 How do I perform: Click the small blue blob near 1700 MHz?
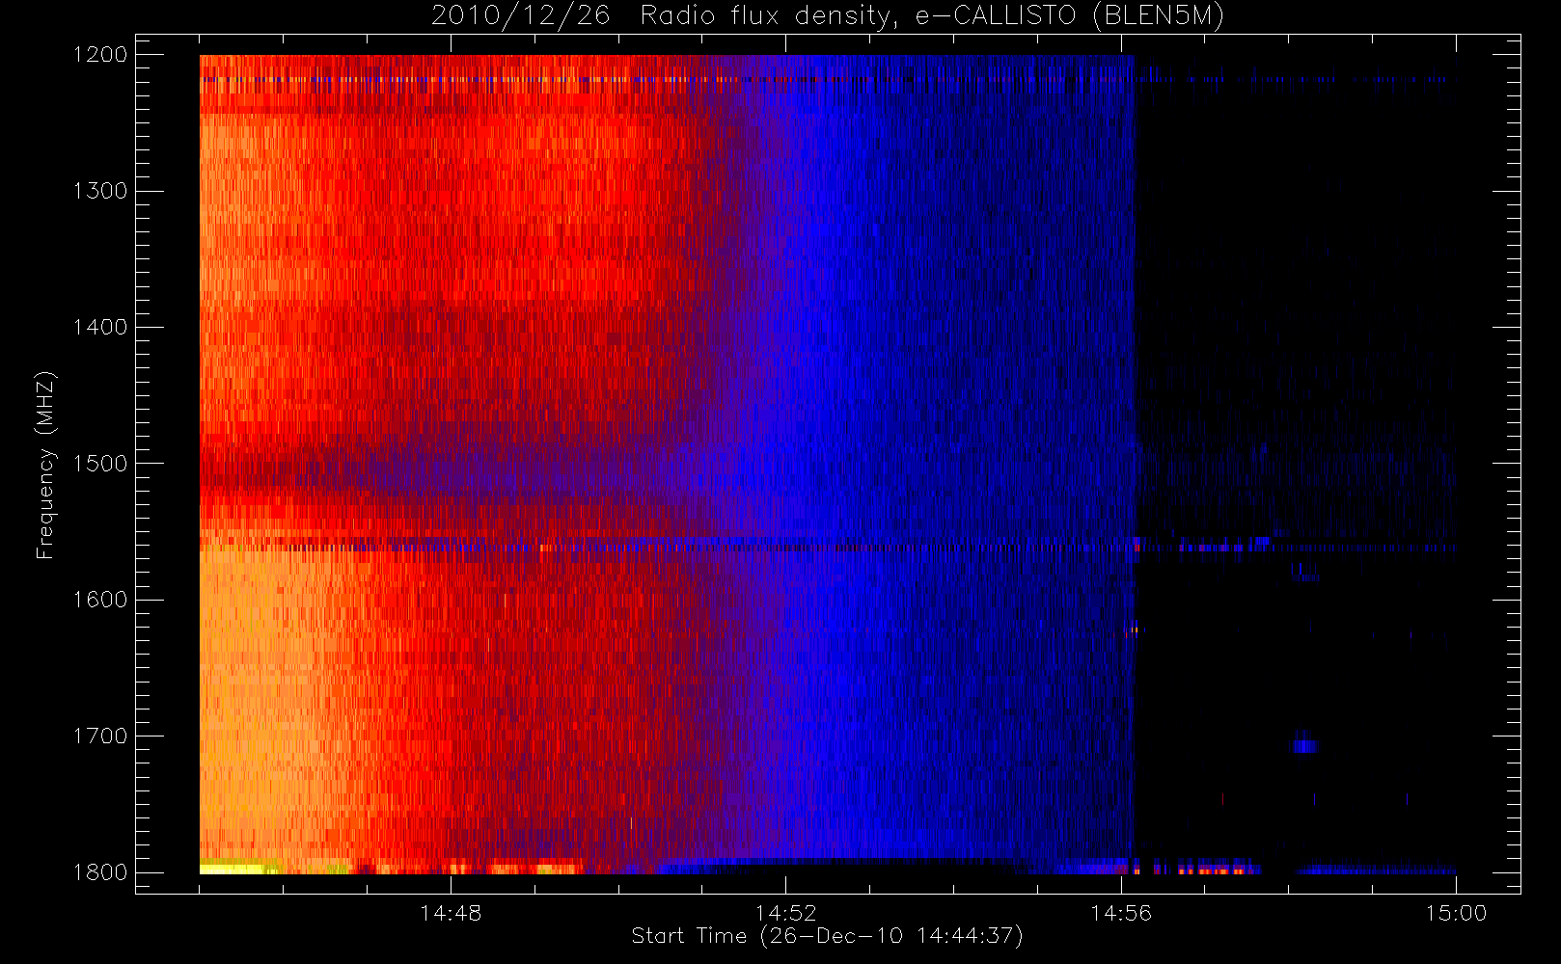coord(1305,746)
